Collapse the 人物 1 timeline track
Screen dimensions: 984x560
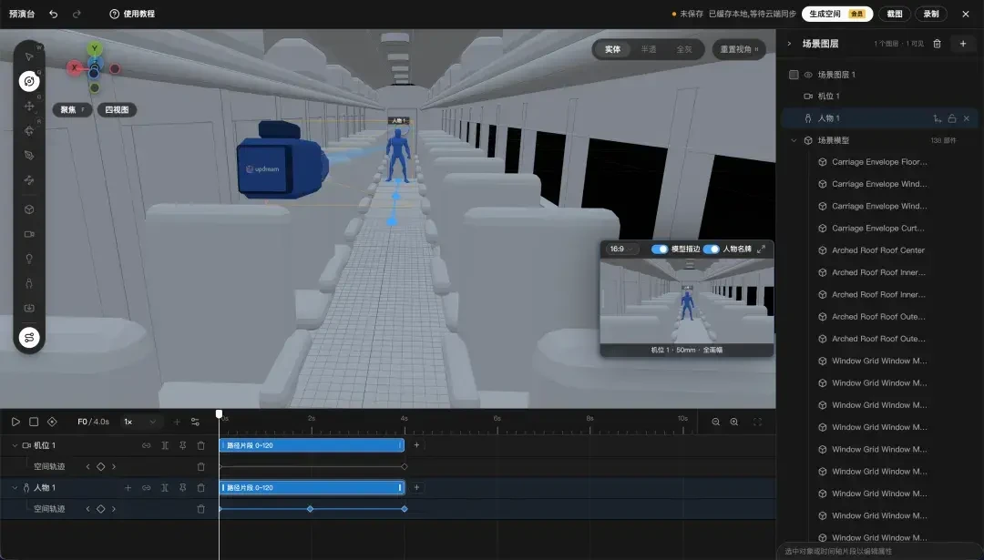[x=15, y=488]
